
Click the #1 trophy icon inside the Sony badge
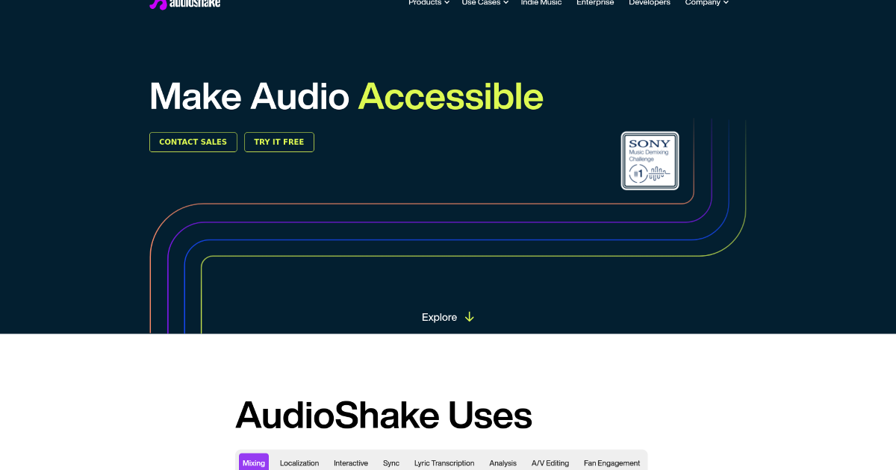(638, 172)
